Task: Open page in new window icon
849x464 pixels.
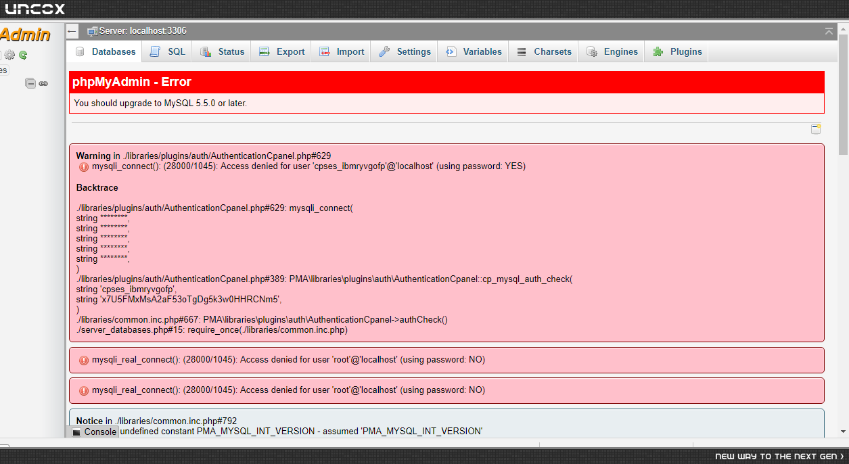Action: (816, 129)
